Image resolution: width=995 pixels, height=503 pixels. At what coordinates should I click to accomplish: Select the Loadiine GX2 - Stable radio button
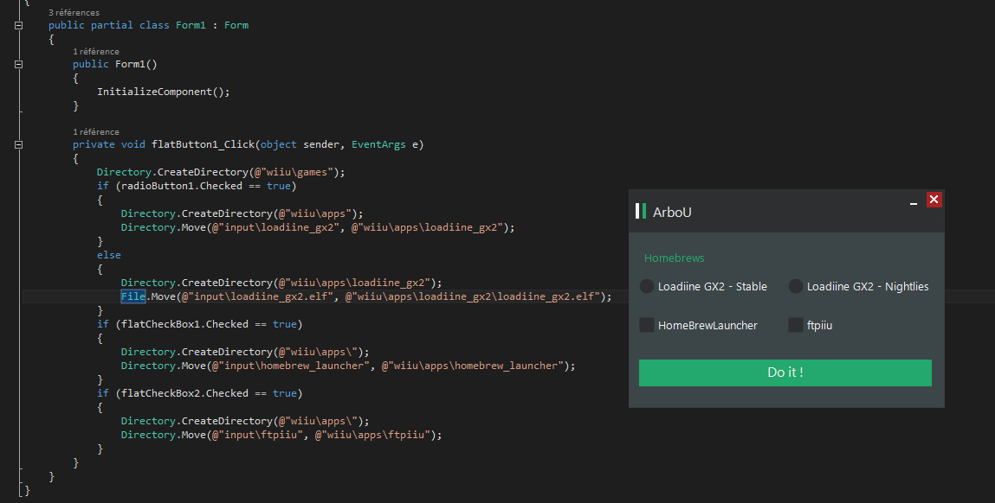(647, 286)
